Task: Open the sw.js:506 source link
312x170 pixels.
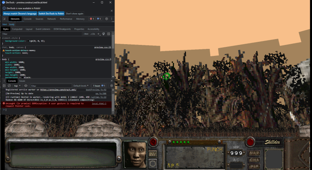Action: tap(101, 93)
